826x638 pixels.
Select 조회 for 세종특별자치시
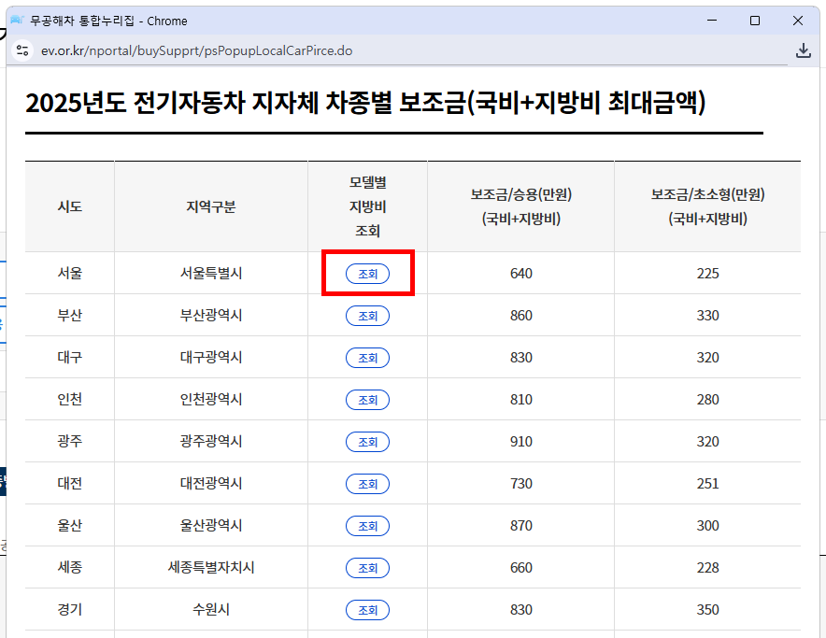(x=367, y=567)
